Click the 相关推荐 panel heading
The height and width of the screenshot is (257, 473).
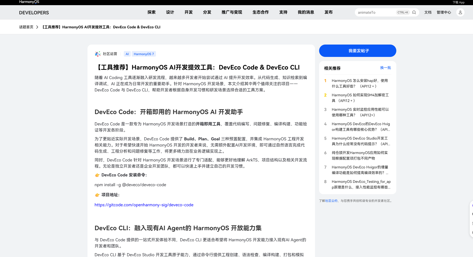tap(332, 68)
